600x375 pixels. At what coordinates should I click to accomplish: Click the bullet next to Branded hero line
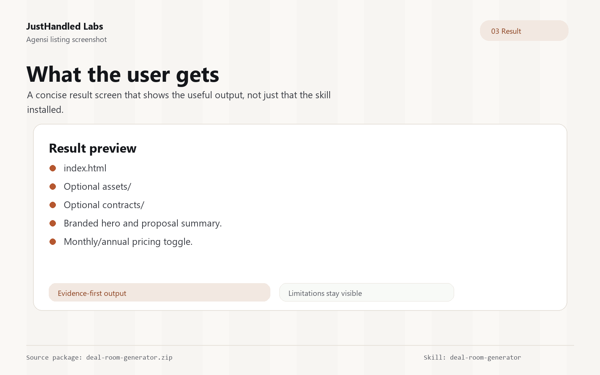pos(53,223)
